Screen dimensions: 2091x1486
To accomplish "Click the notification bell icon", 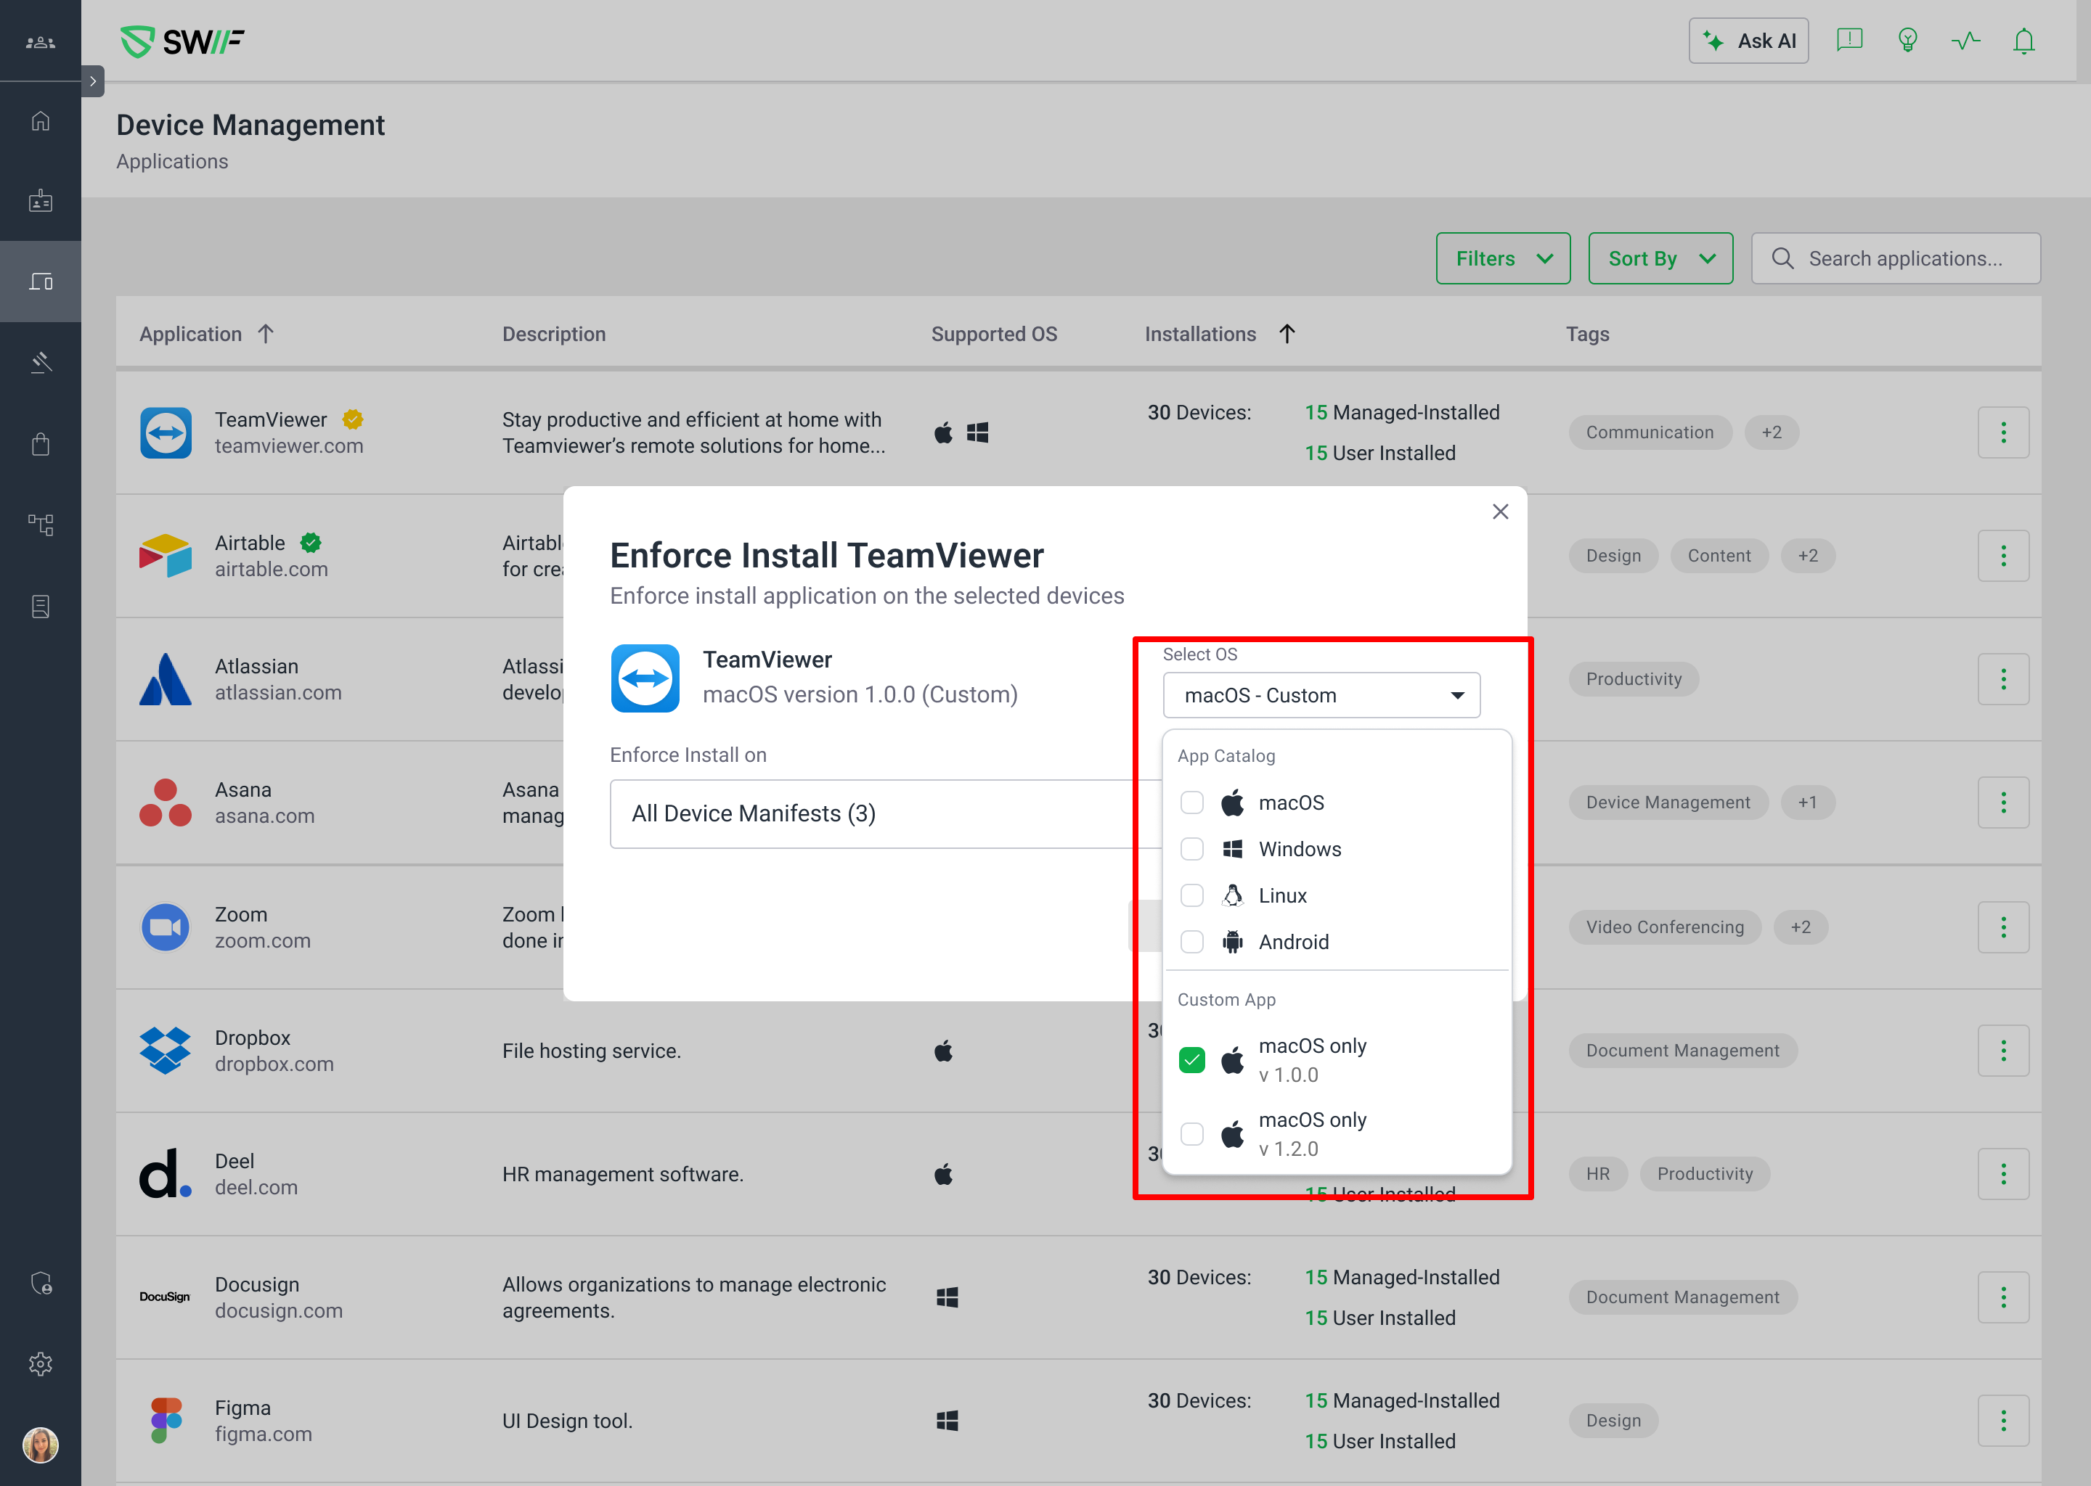I will tap(2023, 41).
